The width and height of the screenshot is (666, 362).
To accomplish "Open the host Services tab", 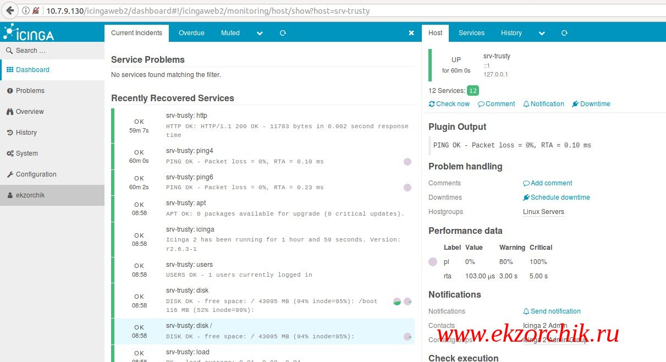I will point(471,33).
